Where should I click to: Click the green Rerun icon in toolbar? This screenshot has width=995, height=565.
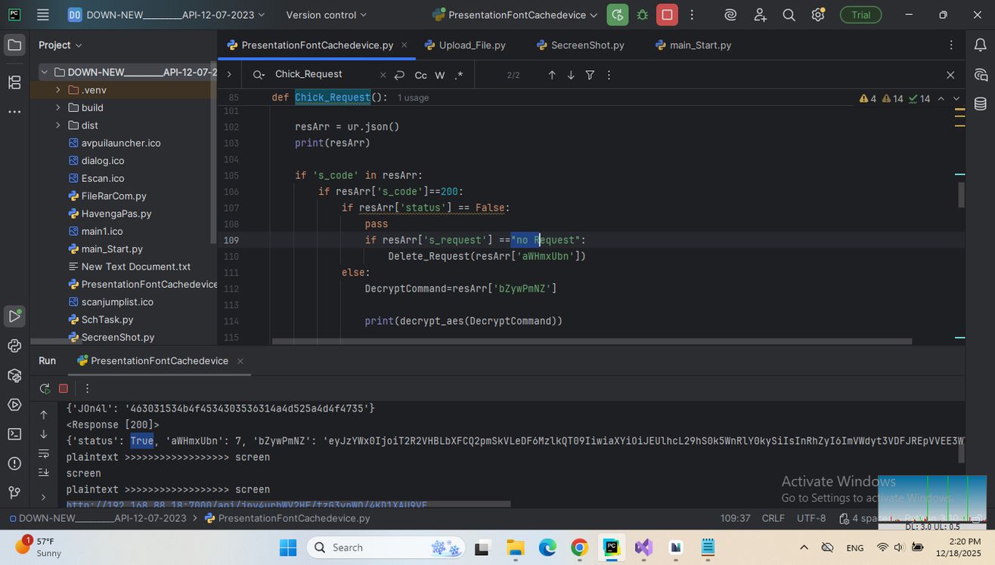coord(618,15)
